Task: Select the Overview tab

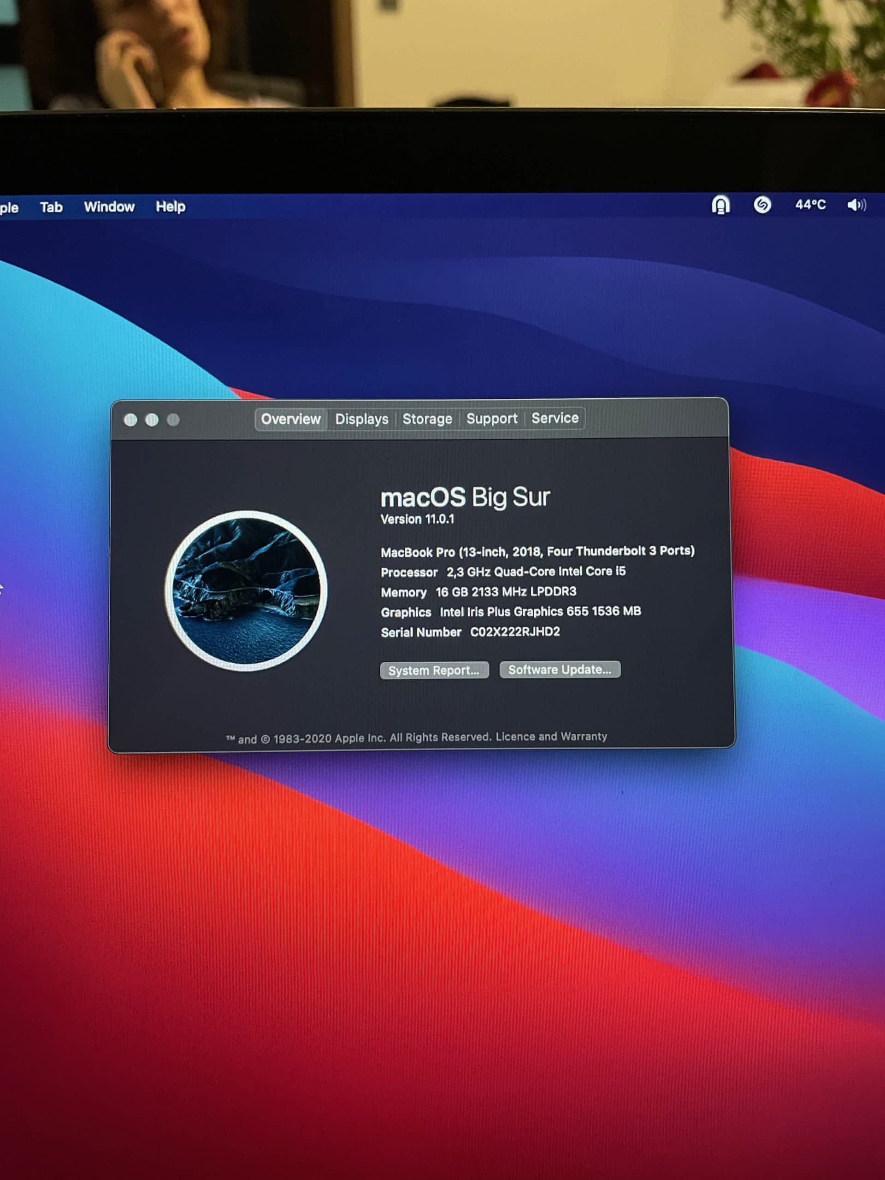Action: point(291,419)
